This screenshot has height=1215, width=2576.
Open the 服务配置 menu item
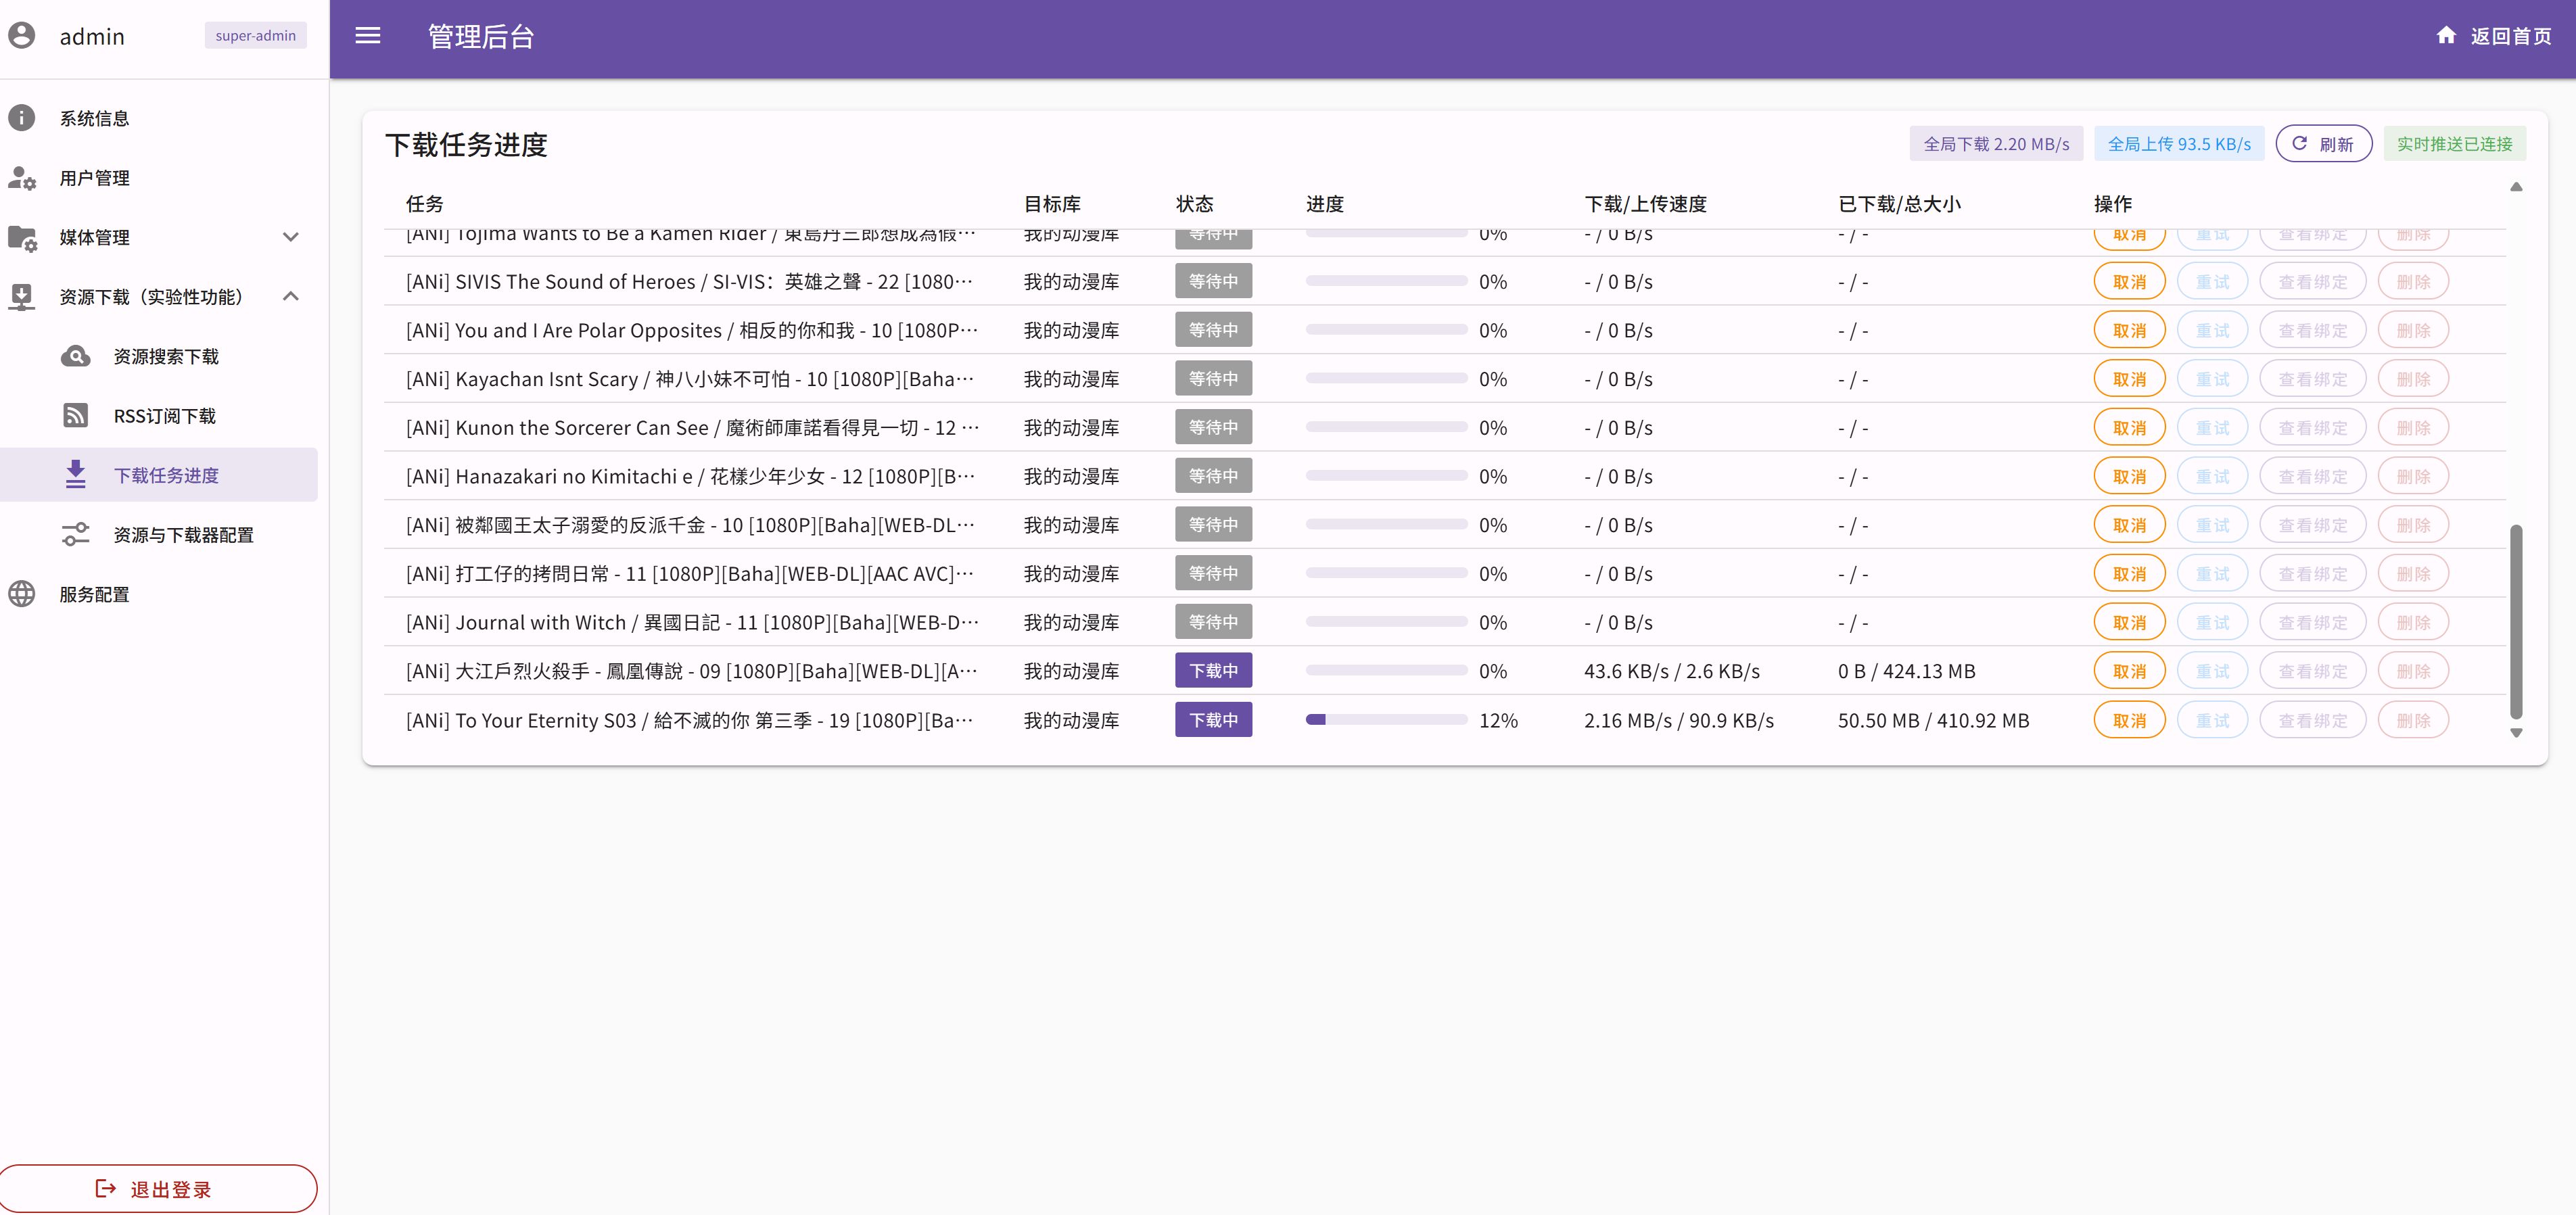pos(95,594)
